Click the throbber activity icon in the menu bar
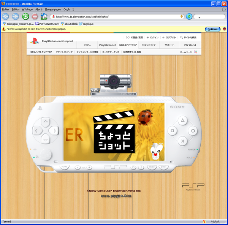 pyautogui.click(x=224, y=10)
